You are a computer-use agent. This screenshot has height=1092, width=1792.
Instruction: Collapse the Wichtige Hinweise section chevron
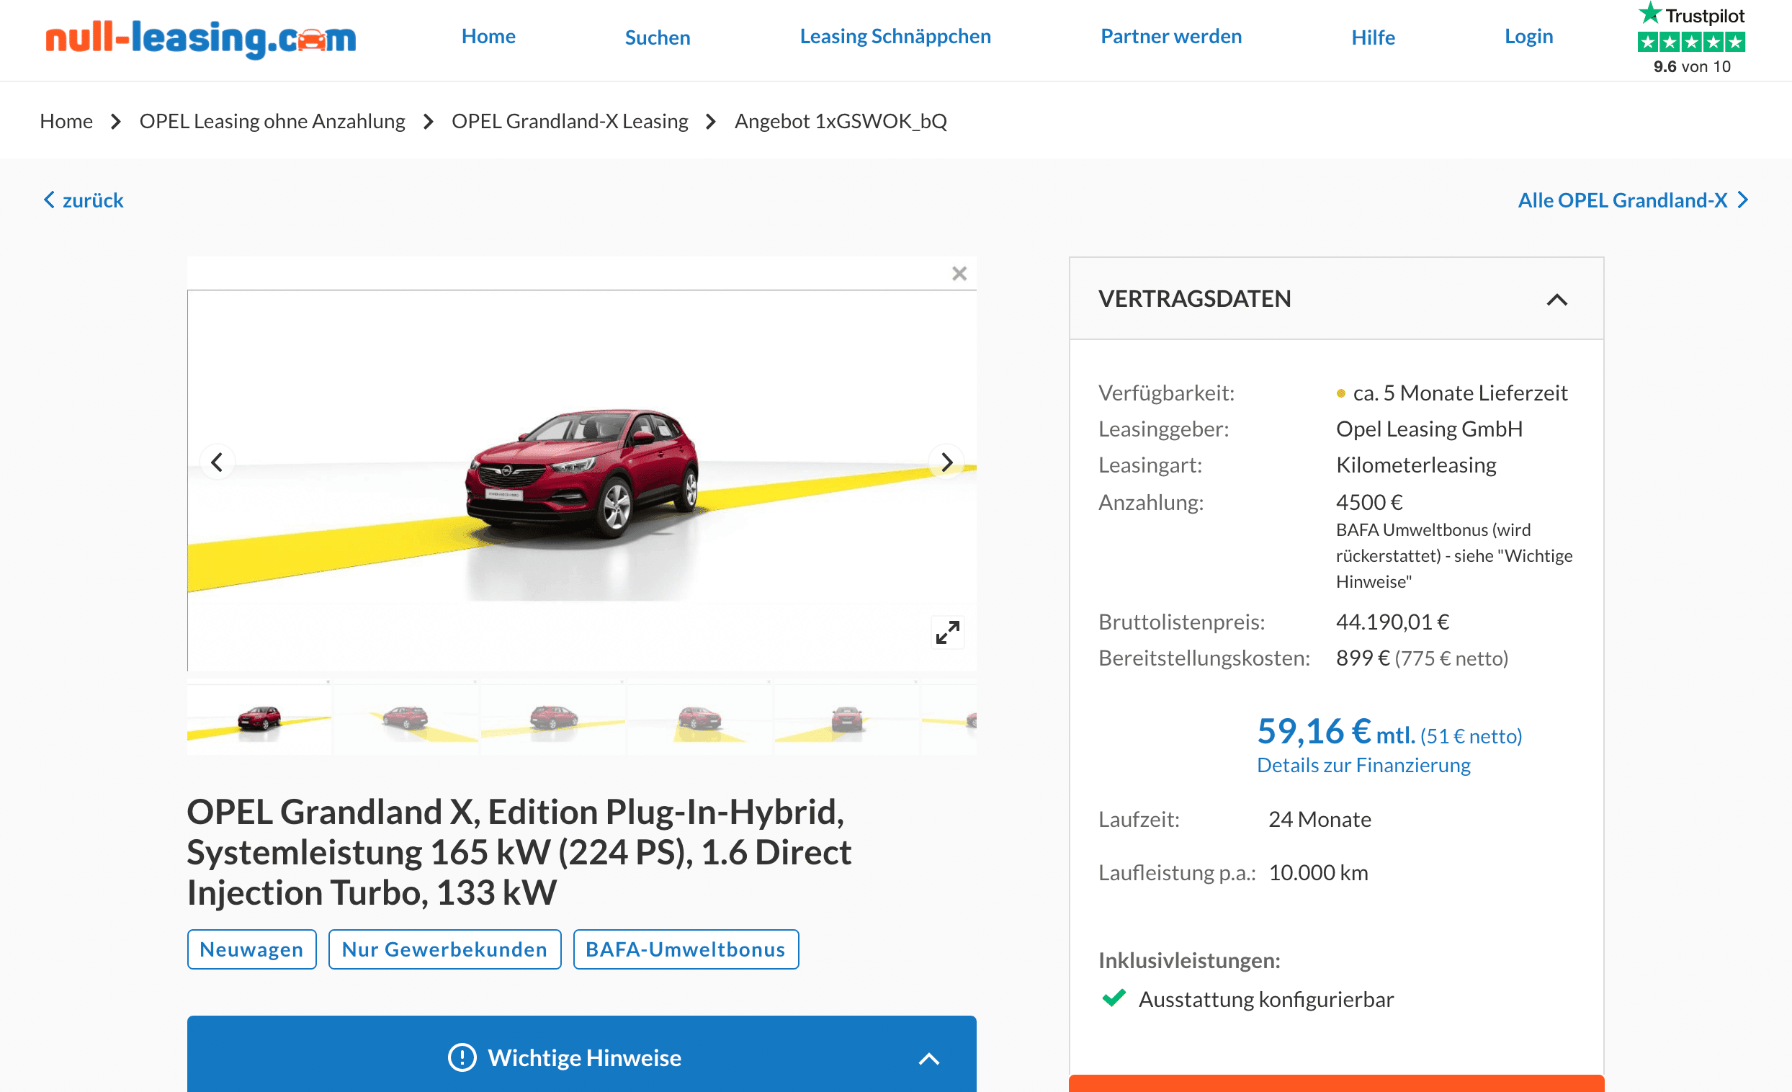point(928,1060)
